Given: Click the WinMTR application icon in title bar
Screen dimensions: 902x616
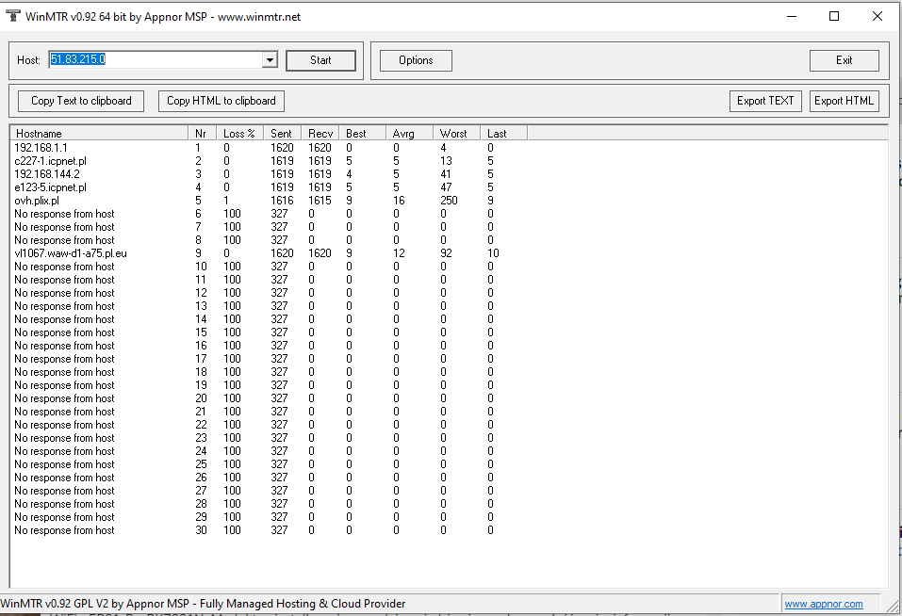Looking at the screenshot, I should click(x=13, y=15).
